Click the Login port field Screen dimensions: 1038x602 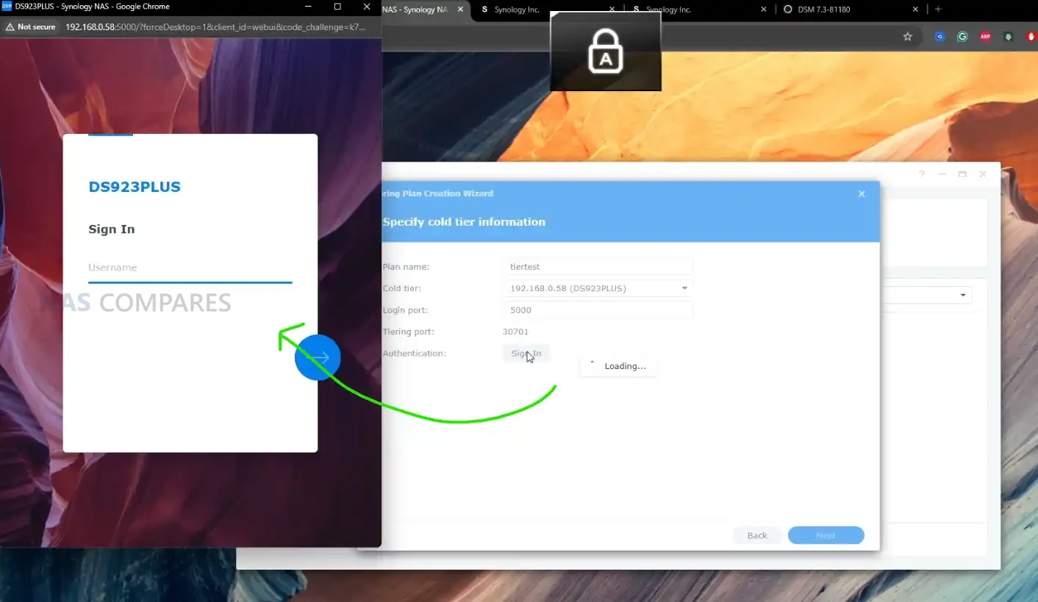pyautogui.click(x=598, y=310)
